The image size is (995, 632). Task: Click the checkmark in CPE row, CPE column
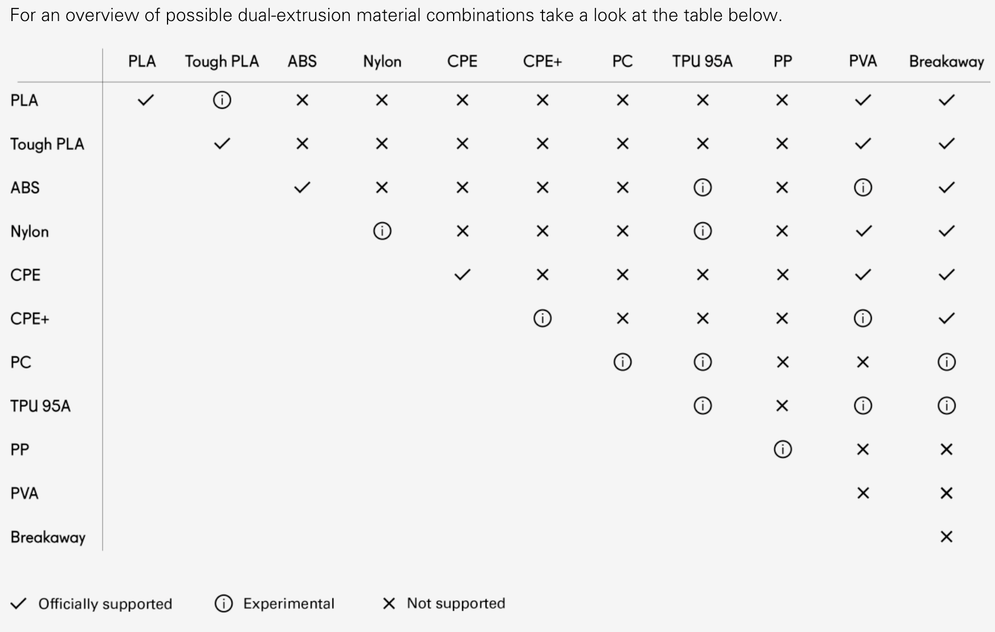coord(462,275)
